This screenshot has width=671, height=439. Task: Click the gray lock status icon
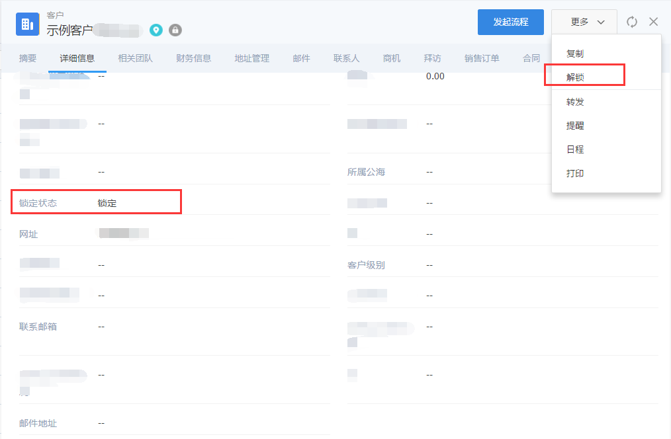tap(175, 30)
